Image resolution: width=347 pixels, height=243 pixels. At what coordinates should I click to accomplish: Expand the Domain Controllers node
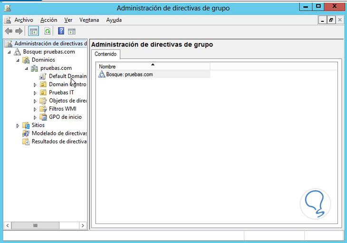35,85
